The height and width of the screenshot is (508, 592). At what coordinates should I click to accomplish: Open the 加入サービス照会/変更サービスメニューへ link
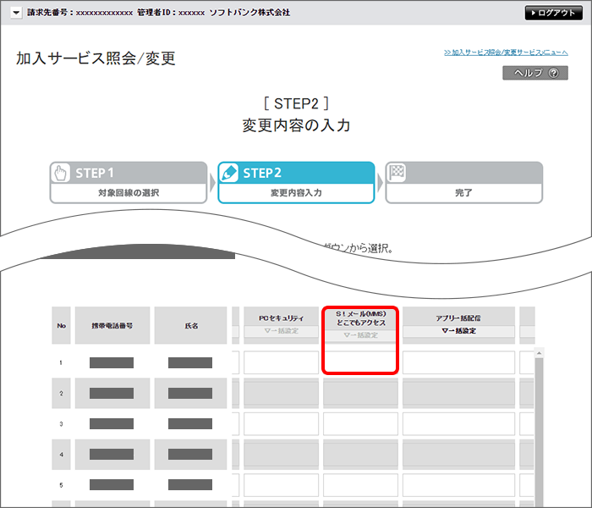coord(506,52)
